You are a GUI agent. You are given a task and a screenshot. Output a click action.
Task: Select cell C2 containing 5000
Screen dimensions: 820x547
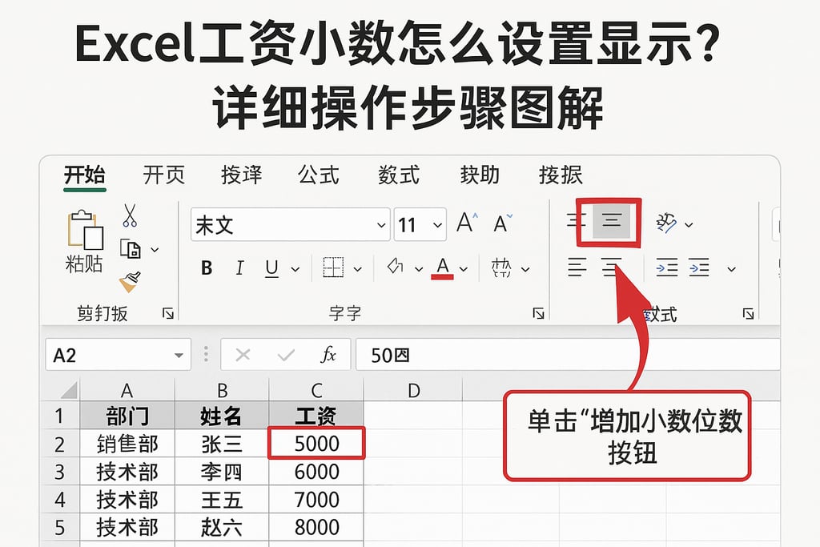(x=317, y=444)
